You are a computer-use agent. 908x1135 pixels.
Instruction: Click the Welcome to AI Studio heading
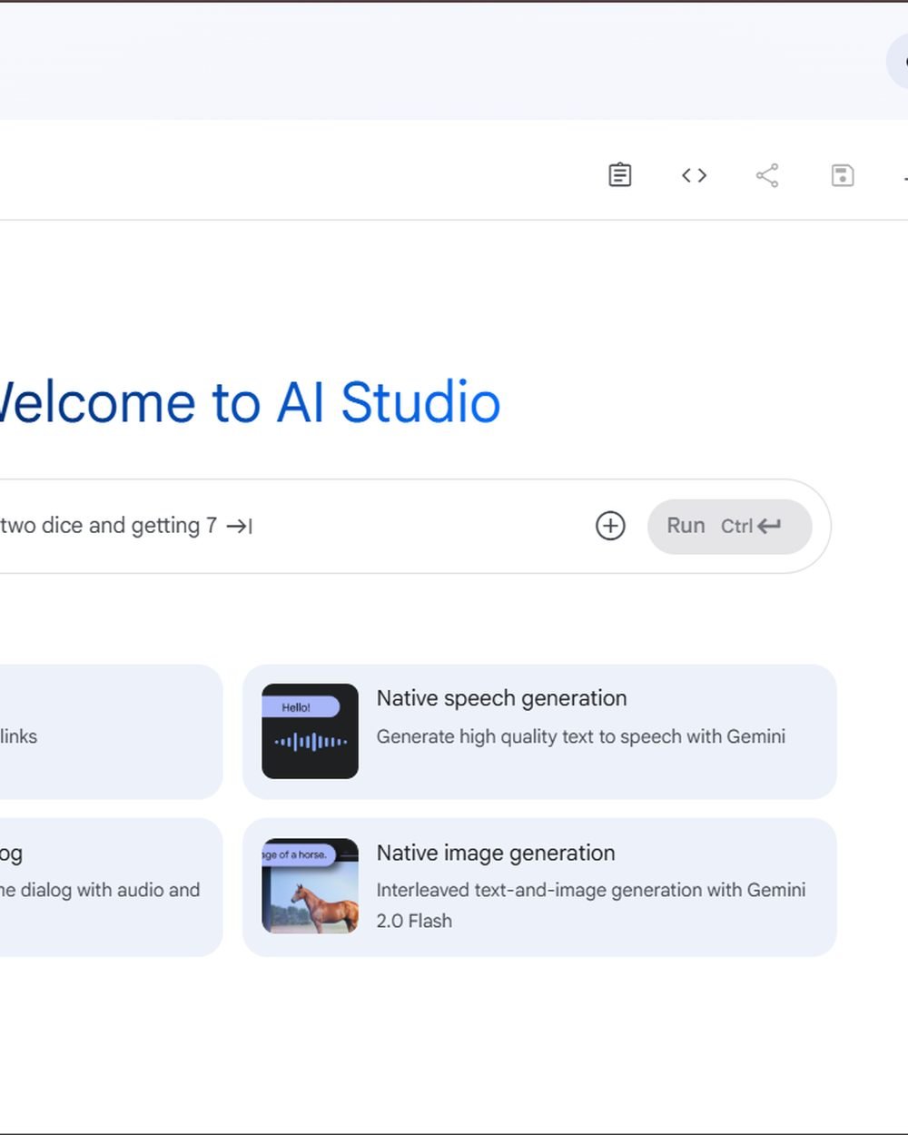point(249,402)
